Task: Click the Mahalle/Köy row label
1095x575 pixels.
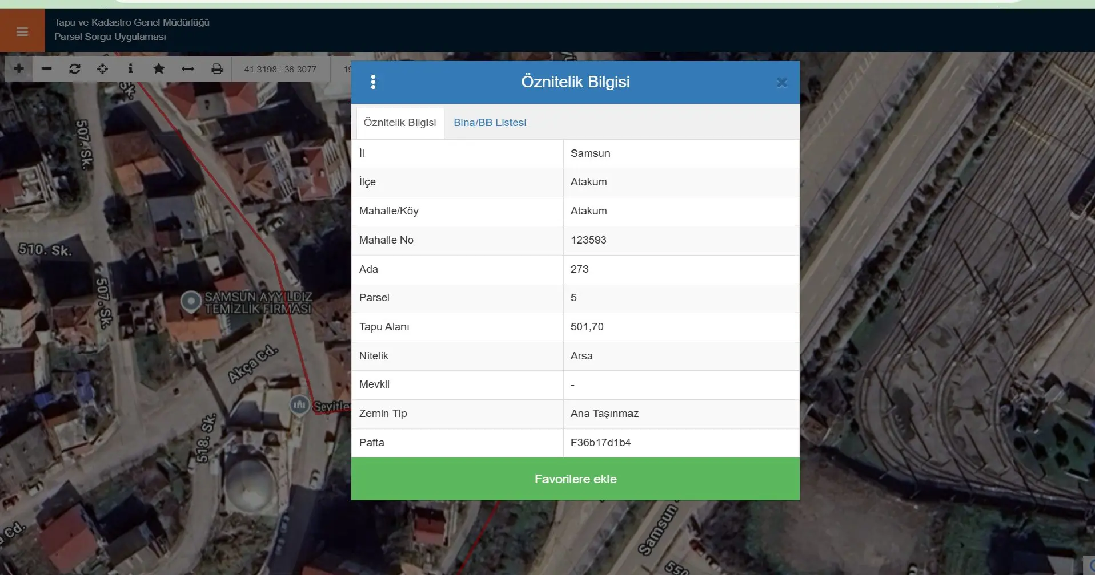Action: click(x=389, y=211)
